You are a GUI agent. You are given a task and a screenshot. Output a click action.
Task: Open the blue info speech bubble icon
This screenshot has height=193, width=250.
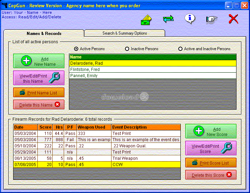(190, 19)
